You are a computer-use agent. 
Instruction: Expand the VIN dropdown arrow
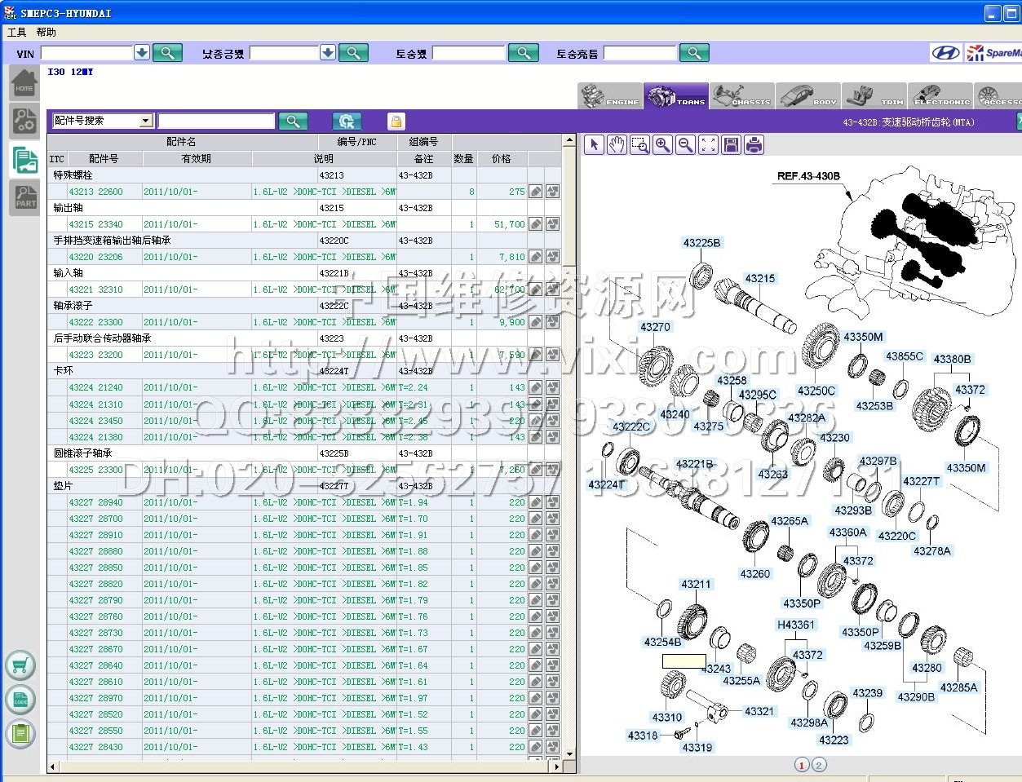coord(142,53)
